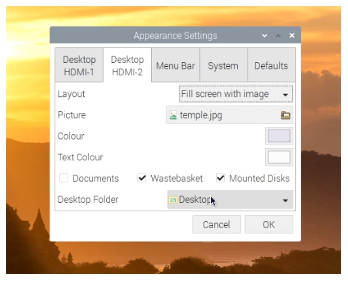Close the Appearance Settings window
The image size is (348, 281).
pyautogui.click(x=292, y=35)
